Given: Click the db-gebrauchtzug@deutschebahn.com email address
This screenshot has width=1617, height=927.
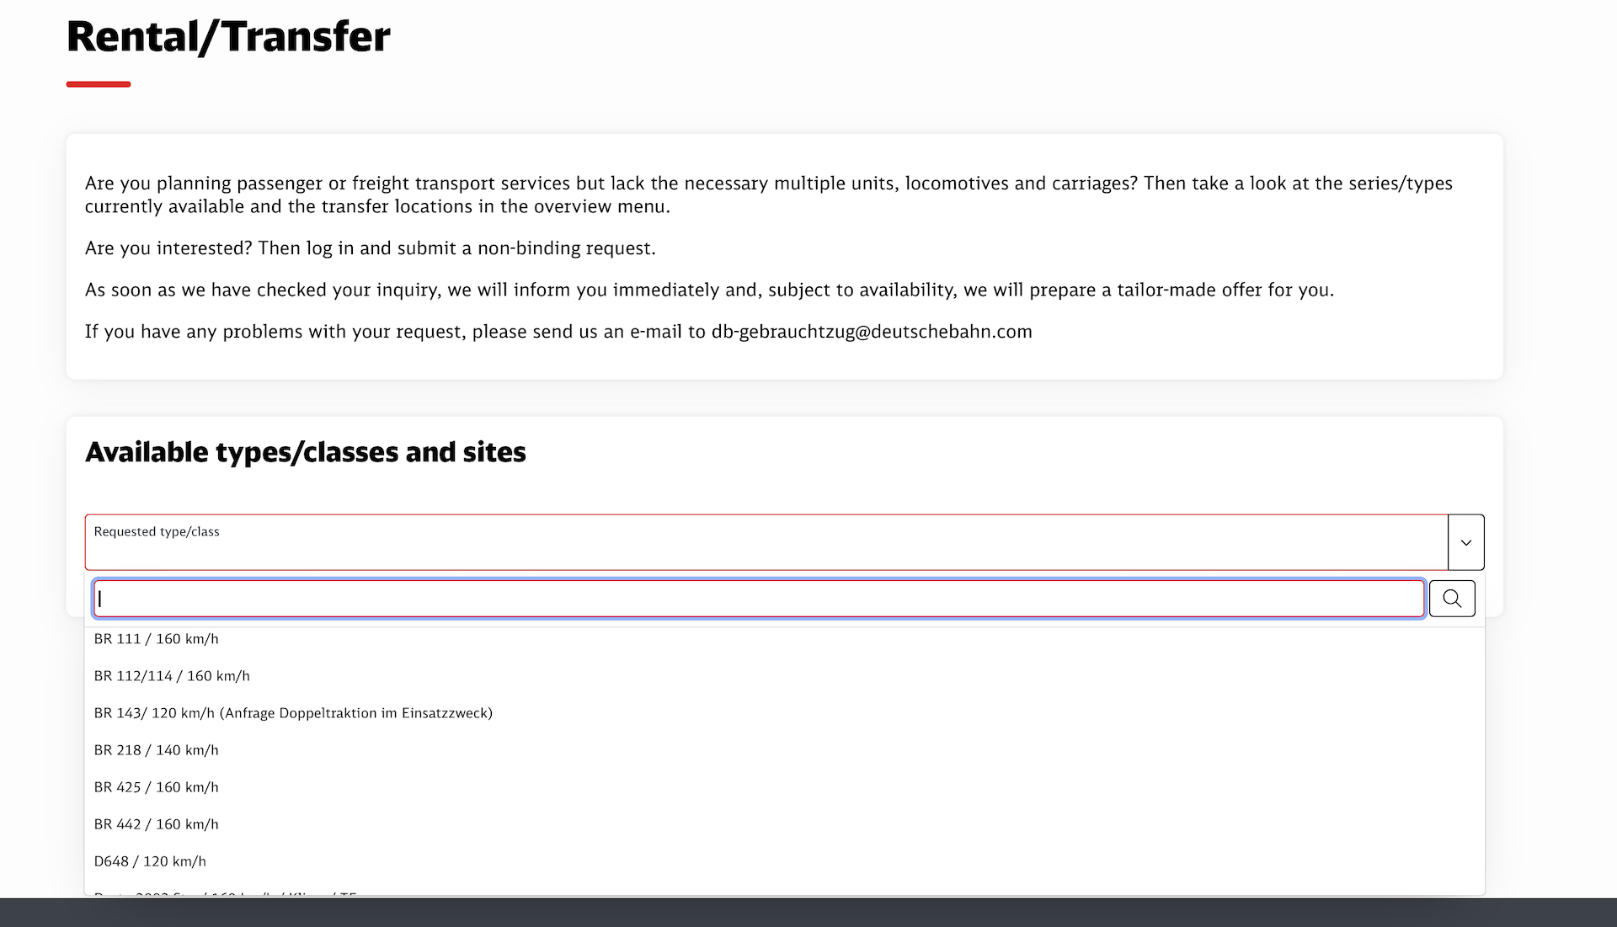Looking at the screenshot, I should click(872, 332).
